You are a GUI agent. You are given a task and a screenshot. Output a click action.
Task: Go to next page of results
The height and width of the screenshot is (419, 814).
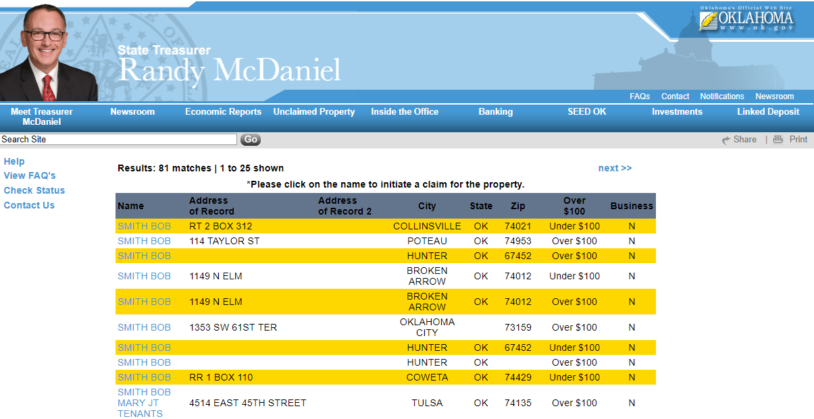(x=615, y=168)
